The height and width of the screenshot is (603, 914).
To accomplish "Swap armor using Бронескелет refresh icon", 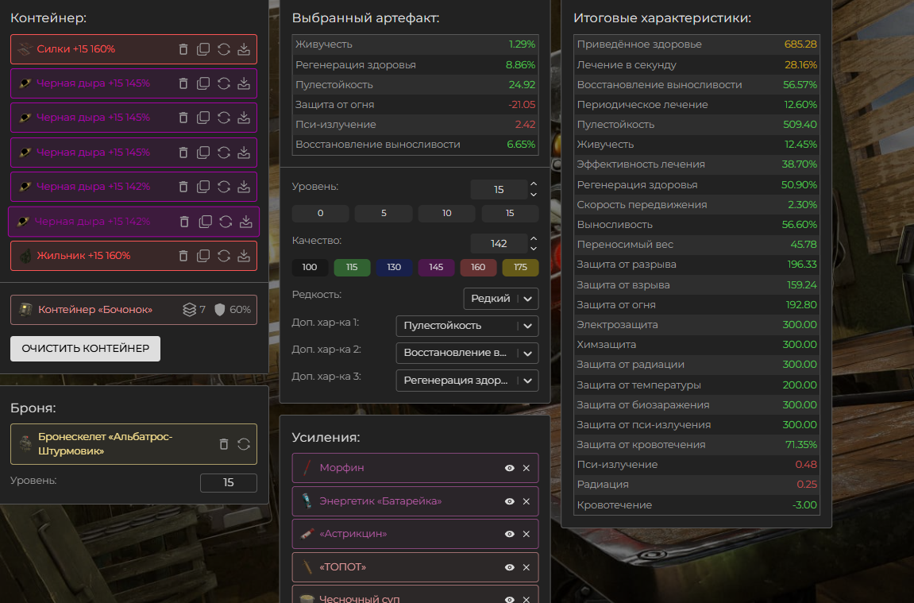I will (x=244, y=444).
